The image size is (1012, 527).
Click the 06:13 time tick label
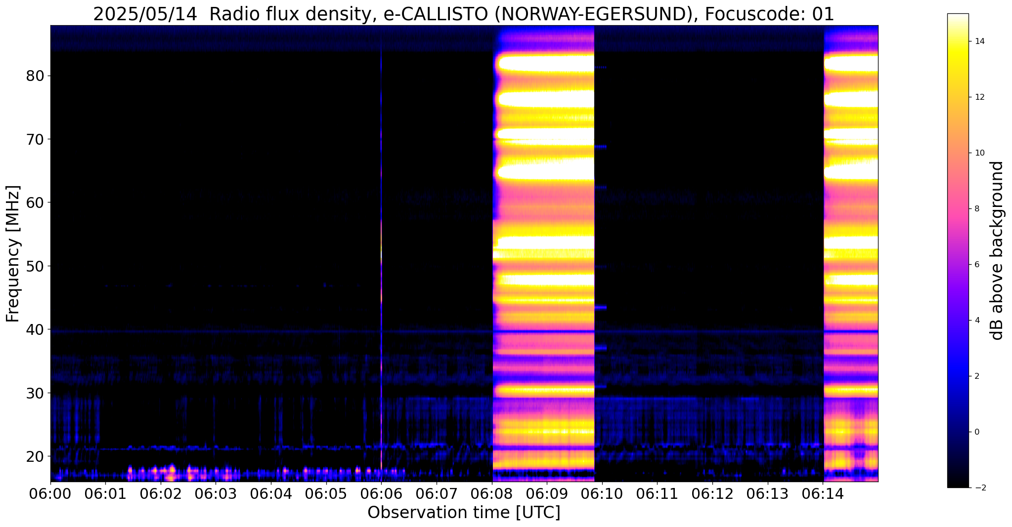[768, 494]
